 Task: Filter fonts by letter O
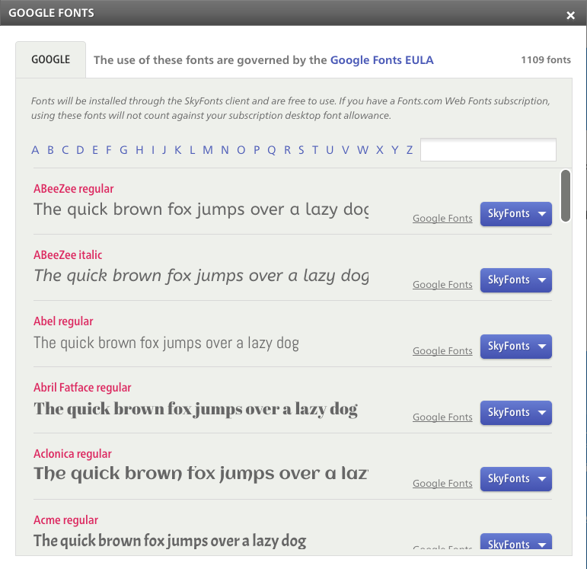coord(241,150)
